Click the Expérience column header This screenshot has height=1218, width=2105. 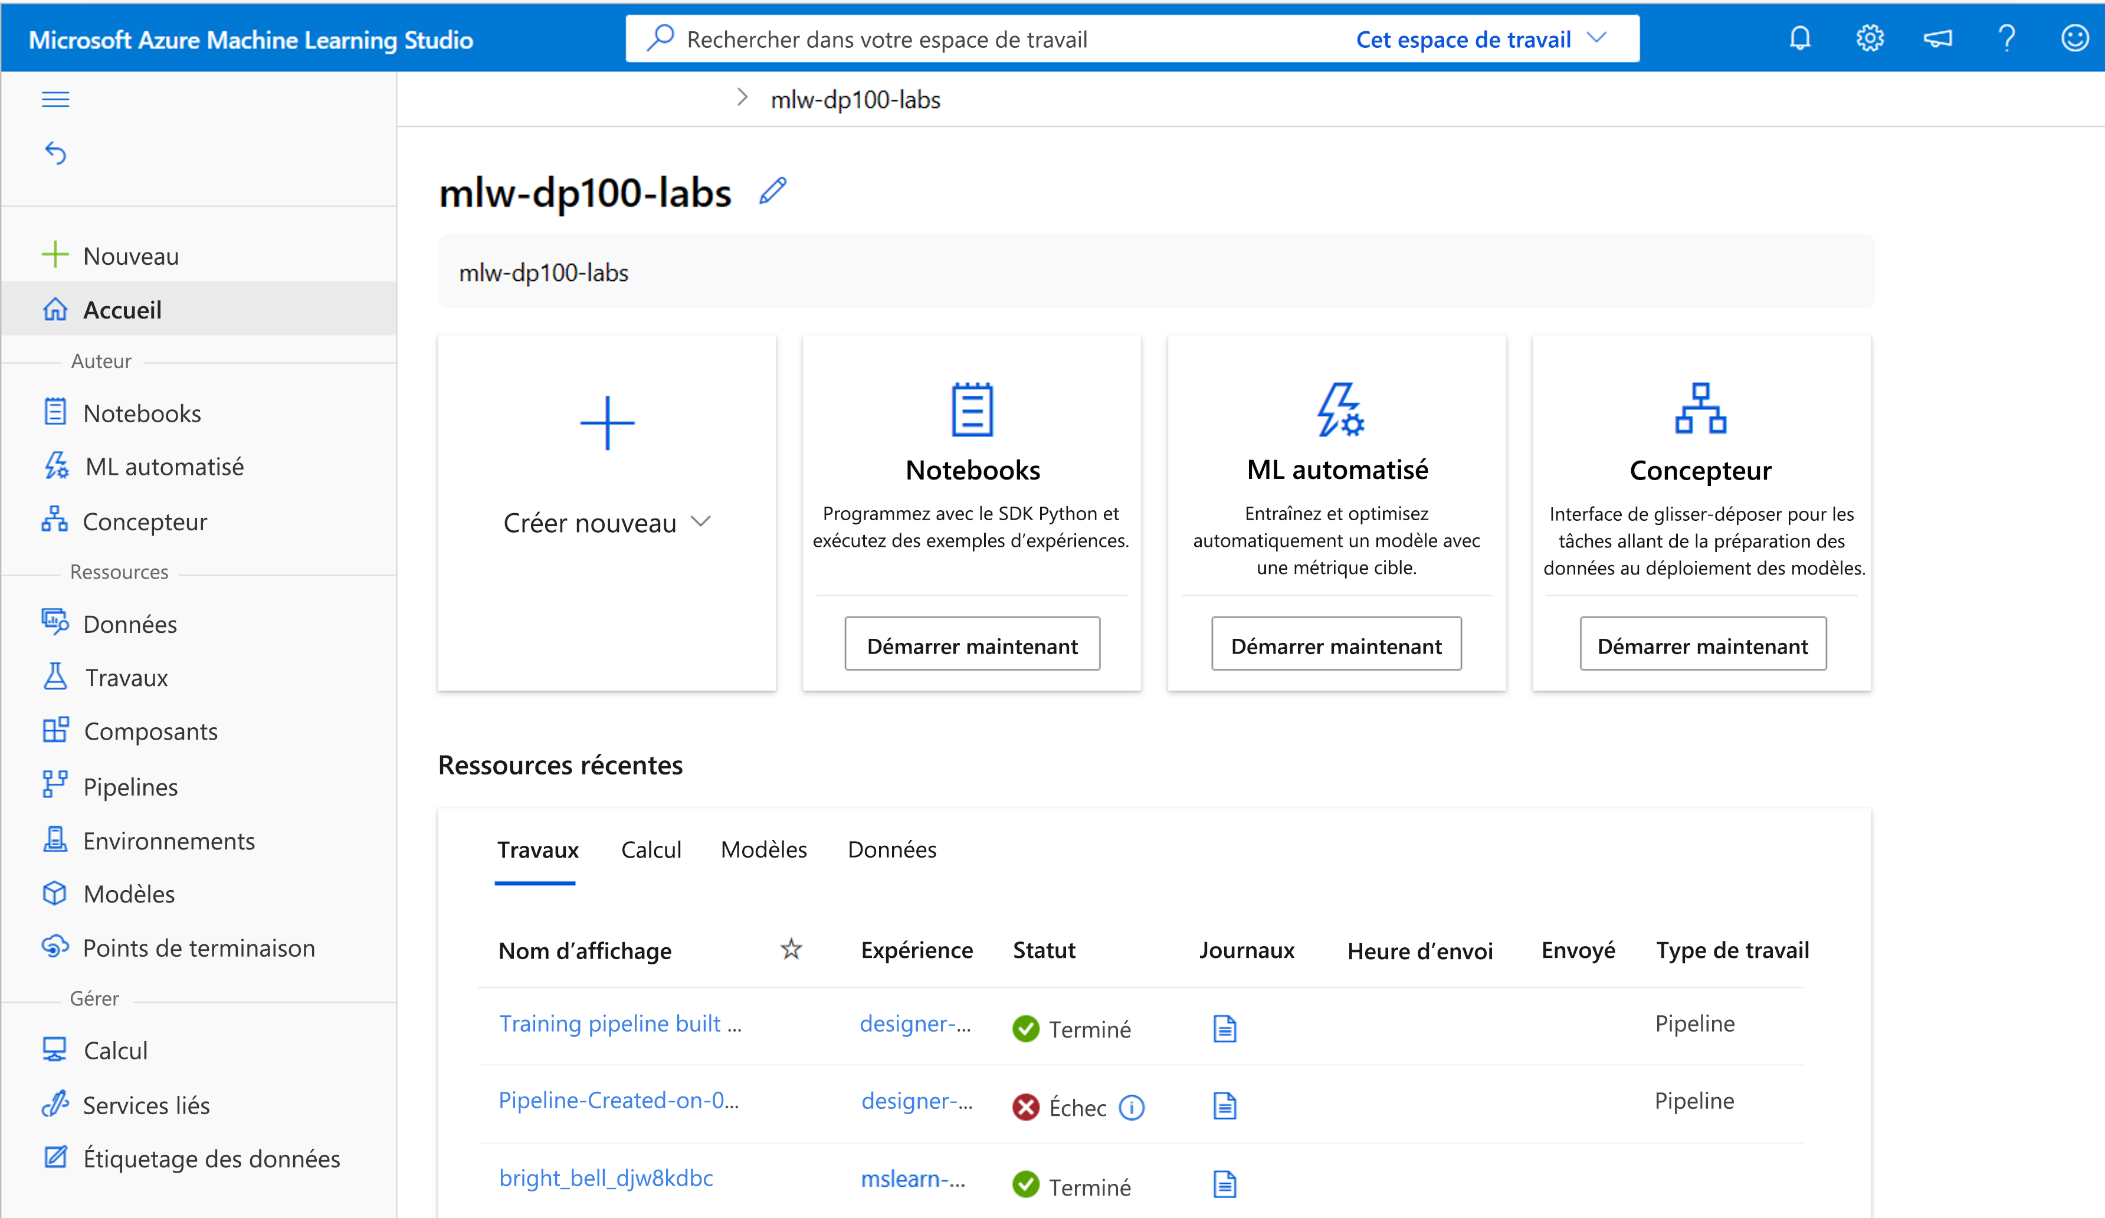[916, 950]
